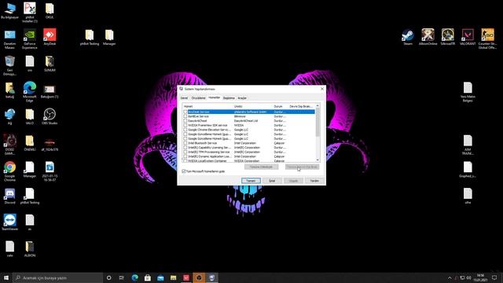Select the SUNUM folder on desktop
The width and height of the screenshot is (503, 283).
tap(50, 64)
